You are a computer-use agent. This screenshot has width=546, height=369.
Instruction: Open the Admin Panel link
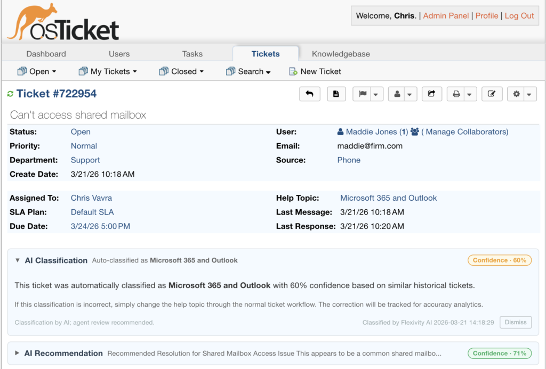[x=446, y=16]
